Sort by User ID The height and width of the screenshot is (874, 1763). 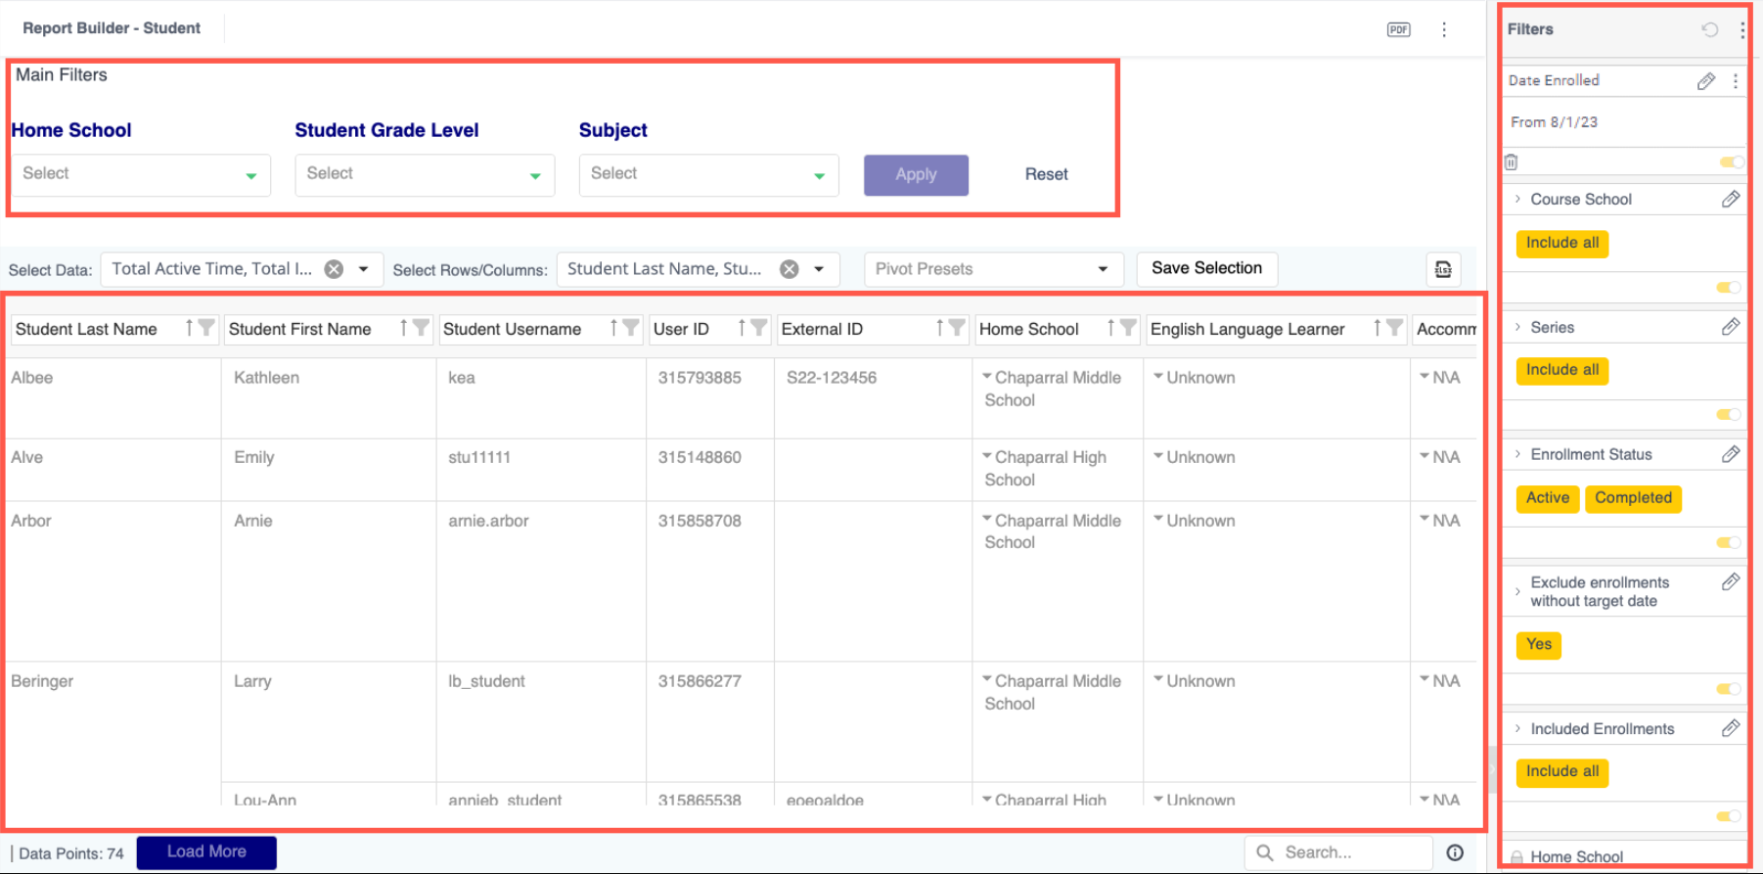pos(742,328)
